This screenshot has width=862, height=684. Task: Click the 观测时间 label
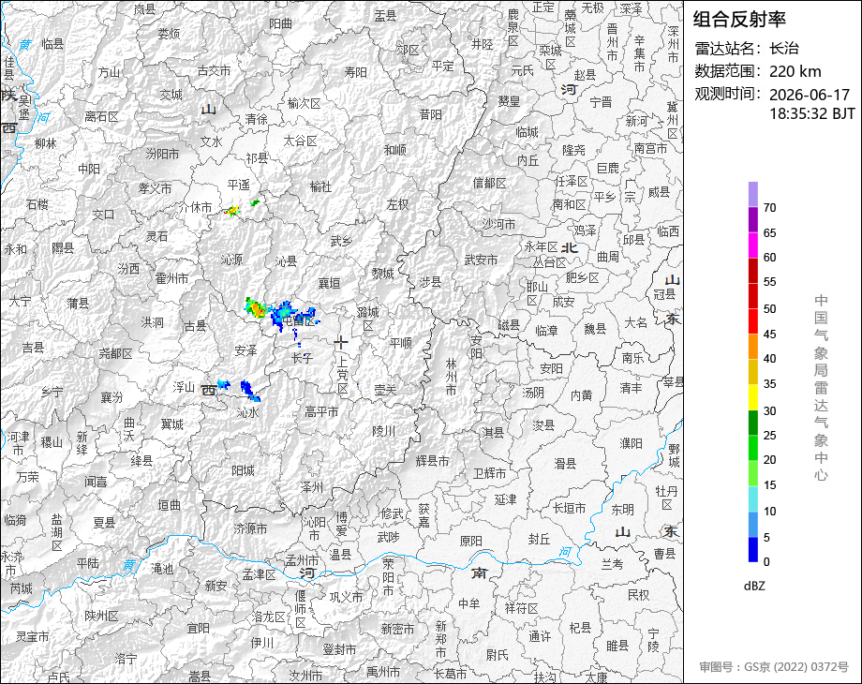729,94
